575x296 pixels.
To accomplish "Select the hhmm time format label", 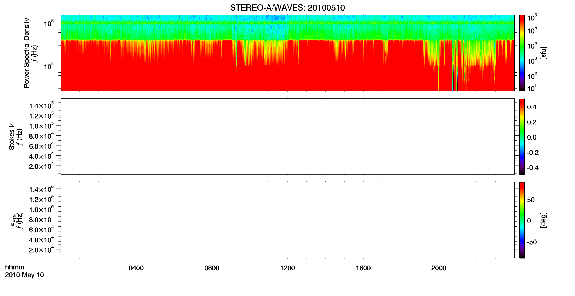I will (x=15, y=267).
